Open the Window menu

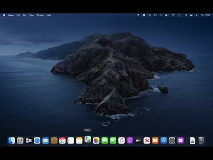click(40, 15)
